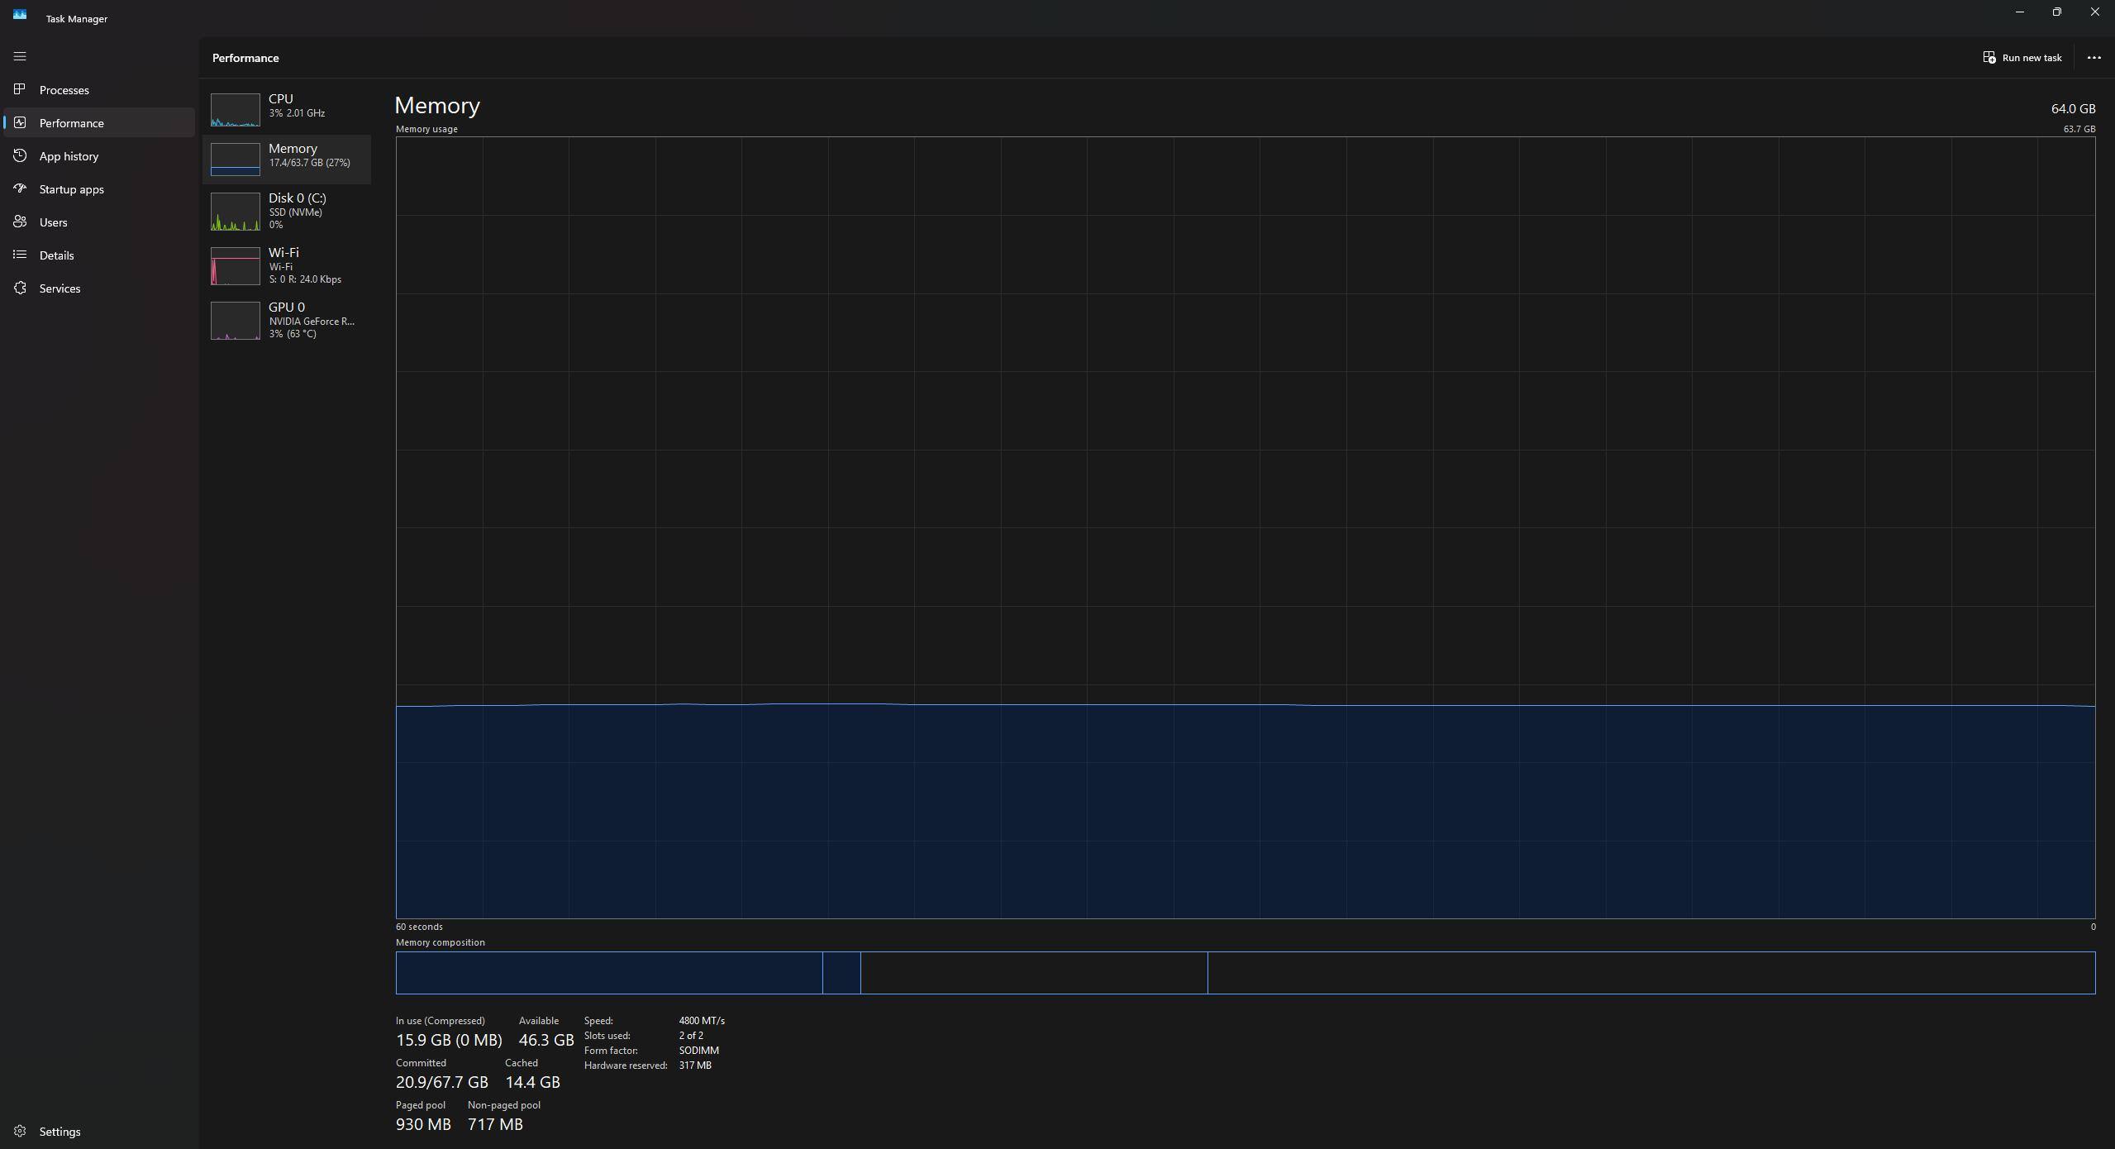2115x1149 pixels.
Task: Restore down the Task Manager window
Action: 2056,12
